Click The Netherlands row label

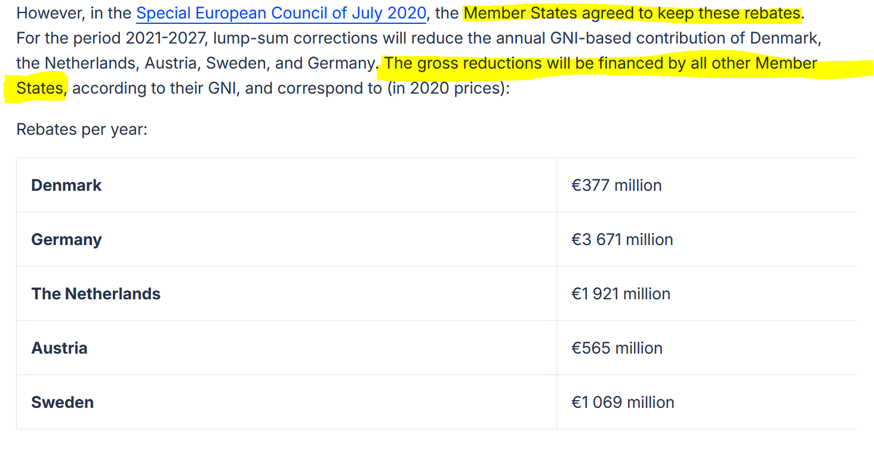point(96,294)
